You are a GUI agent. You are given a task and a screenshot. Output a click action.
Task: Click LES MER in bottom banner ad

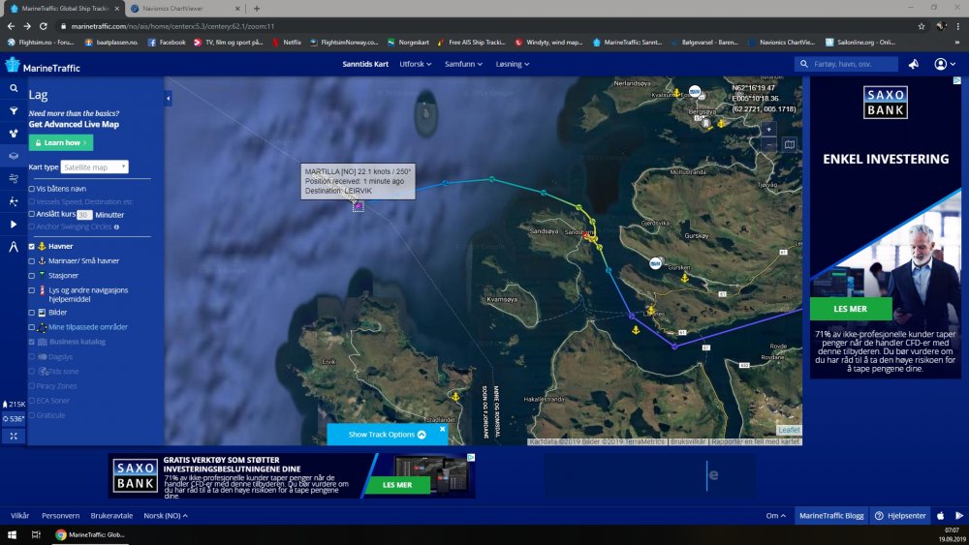point(396,485)
